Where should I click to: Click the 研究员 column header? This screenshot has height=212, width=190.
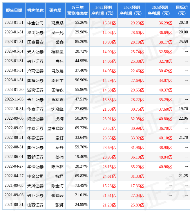click(55, 10)
